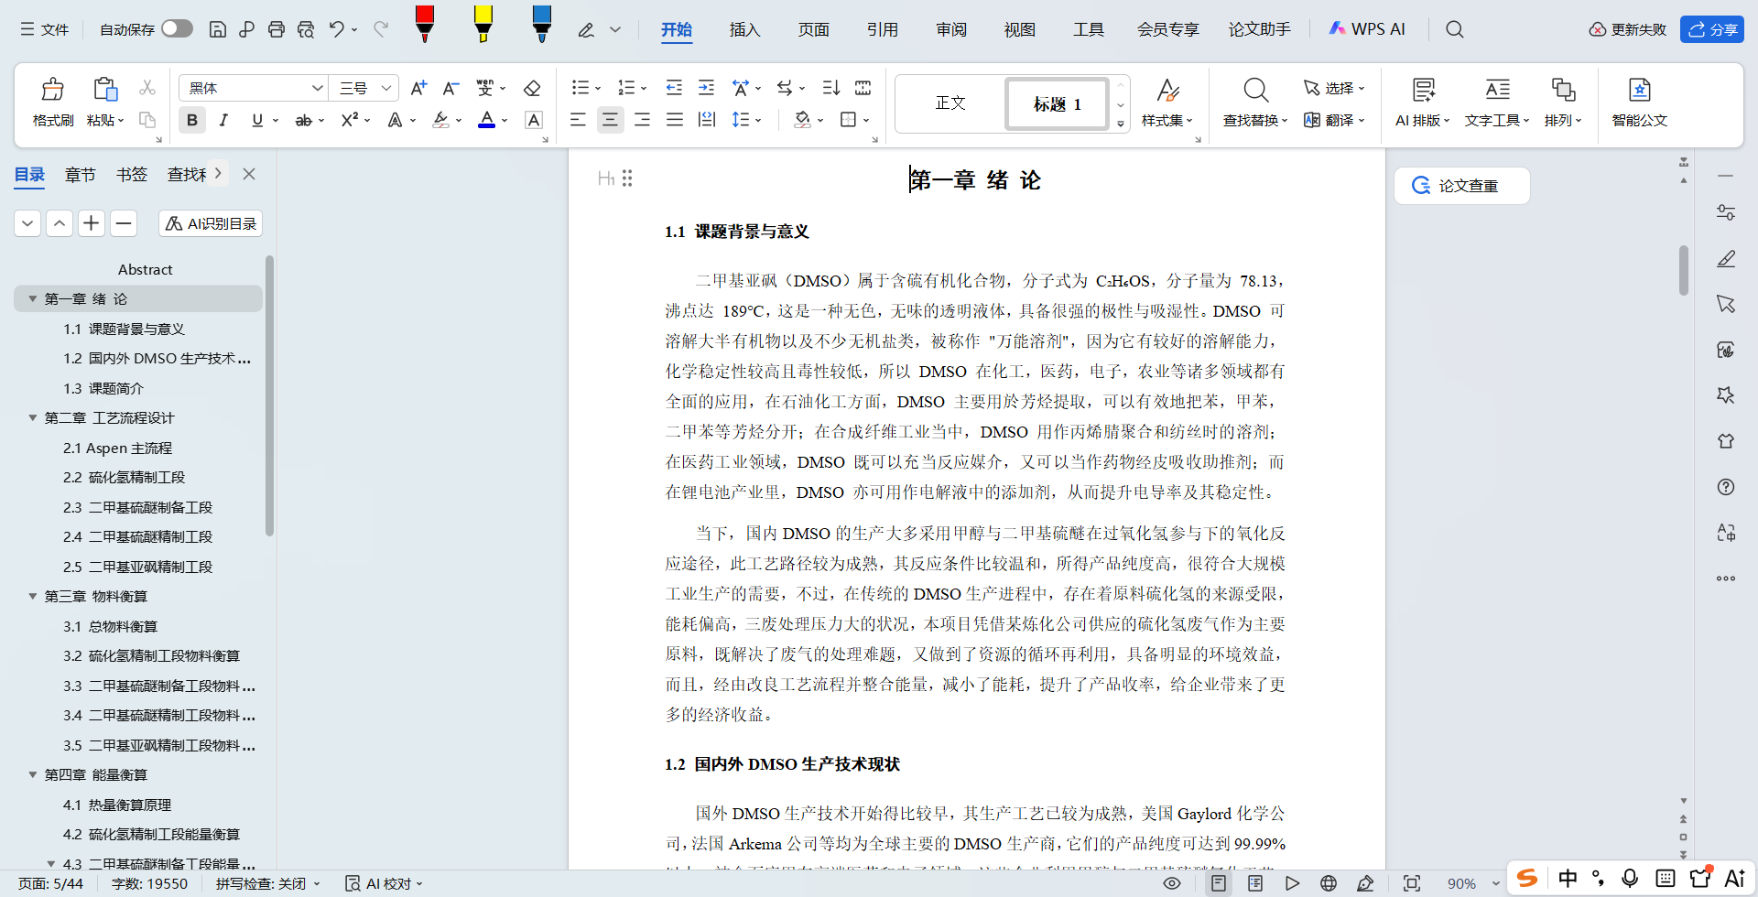Open the 插入 (Insert) ribbon tab

(x=744, y=29)
